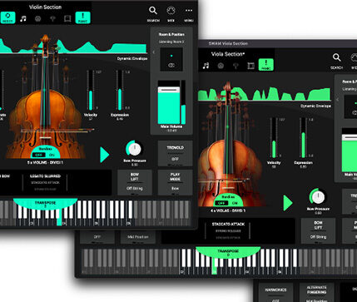This screenshot has height=302, width=357.
Task: Click the Velocity meter in Viola window
Action: click(x=274, y=138)
